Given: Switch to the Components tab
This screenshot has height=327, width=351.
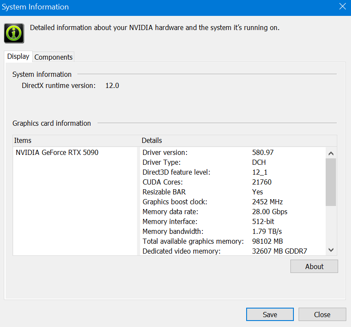Looking at the screenshot, I should click(x=53, y=57).
